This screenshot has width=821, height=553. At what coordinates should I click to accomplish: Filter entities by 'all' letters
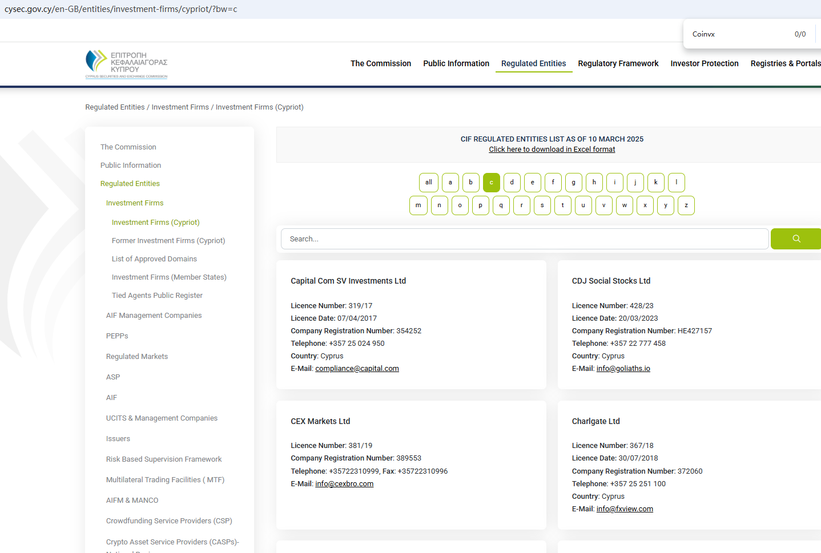[x=429, y=183]
